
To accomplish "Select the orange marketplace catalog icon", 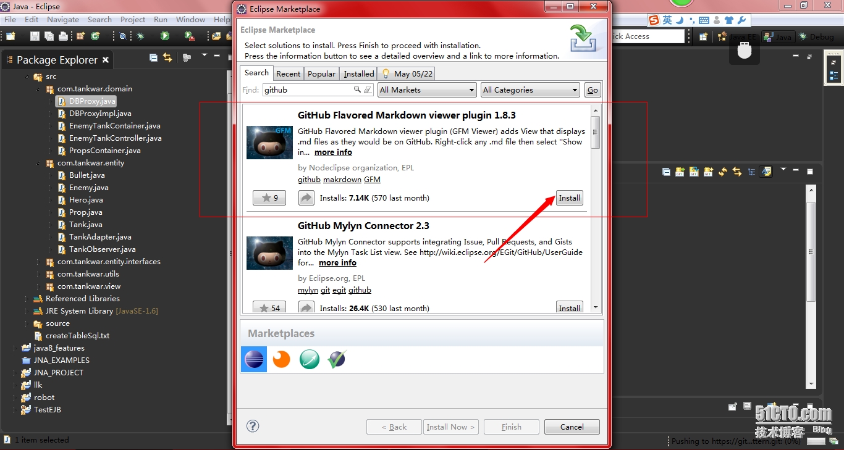I will coord(282,359).
